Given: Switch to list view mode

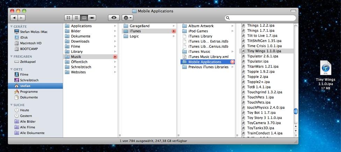Looking at the screenshot, I should (x=76, y=18).
